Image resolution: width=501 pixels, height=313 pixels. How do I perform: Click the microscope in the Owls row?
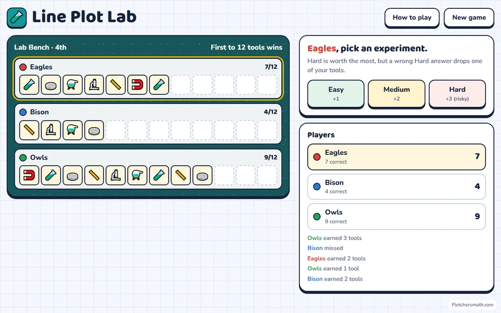(x=116, y=175)
